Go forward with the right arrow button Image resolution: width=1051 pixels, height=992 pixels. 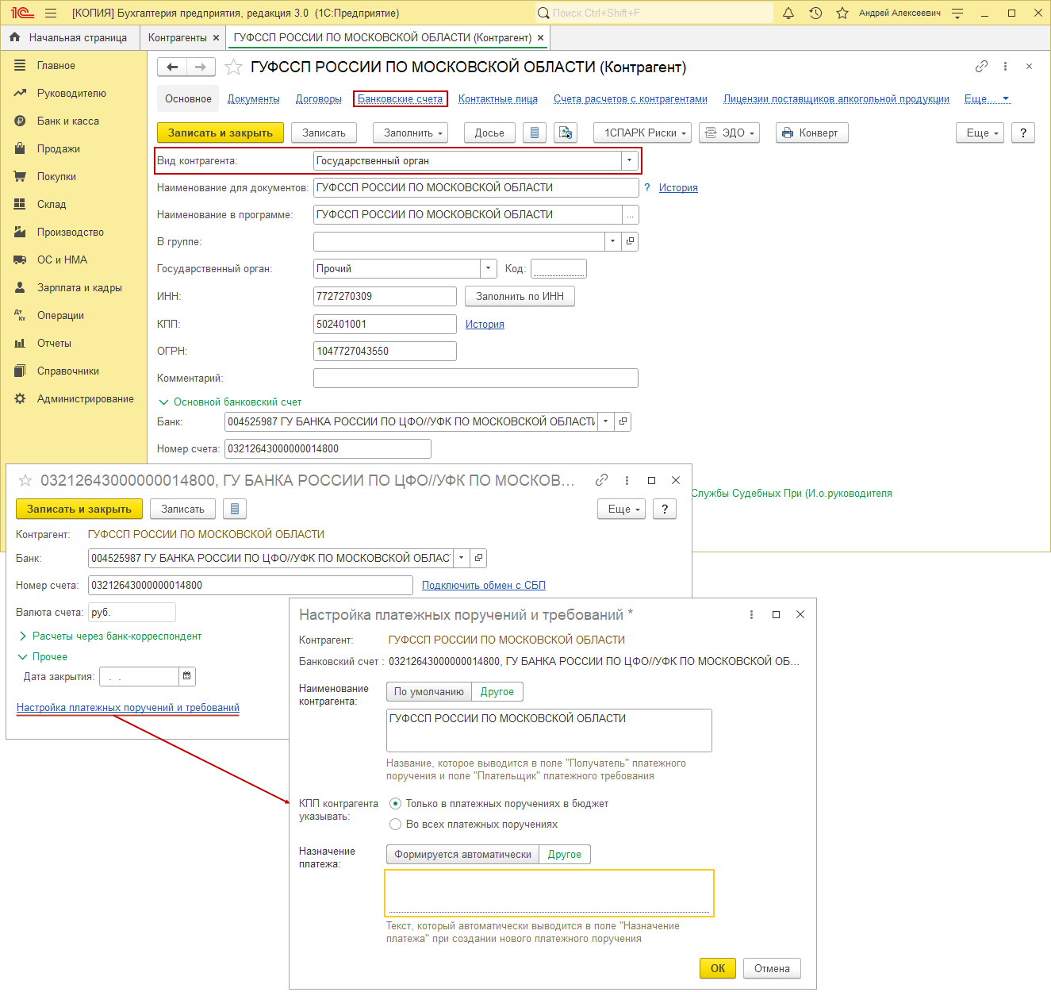point(201,67)
